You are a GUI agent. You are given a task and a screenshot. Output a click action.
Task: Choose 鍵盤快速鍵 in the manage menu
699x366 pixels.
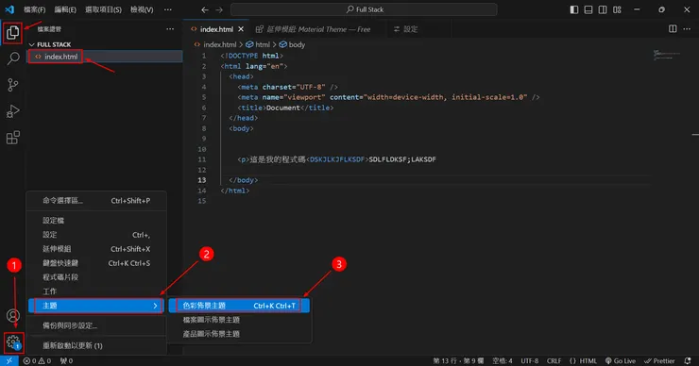click(96, 263)
